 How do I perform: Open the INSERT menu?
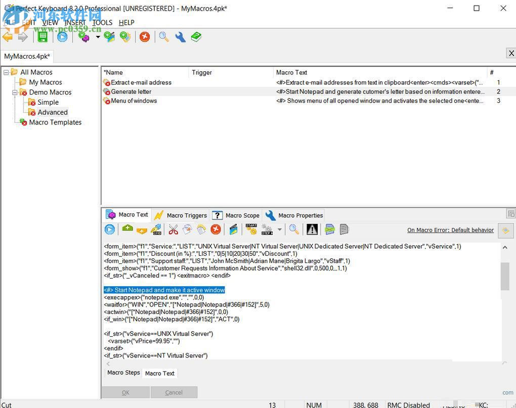(x=75, y=22)
